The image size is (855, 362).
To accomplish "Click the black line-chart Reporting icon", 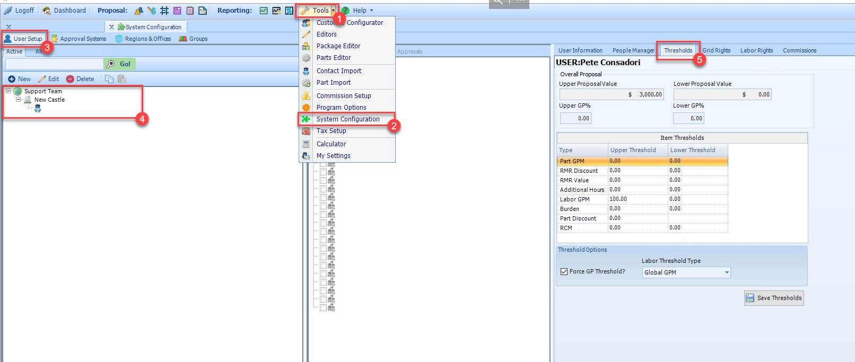I will click(x=276, y=11).
